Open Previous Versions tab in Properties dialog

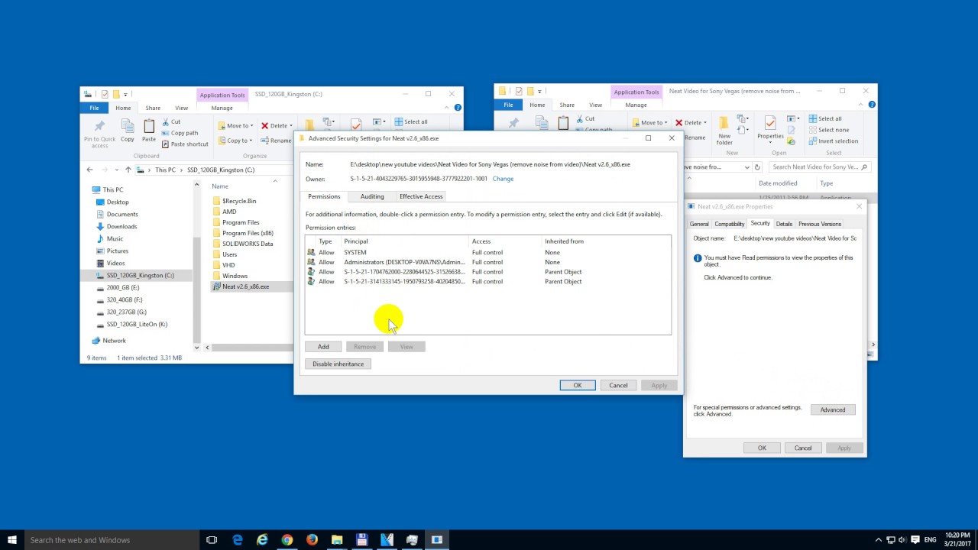coord(820,224)
